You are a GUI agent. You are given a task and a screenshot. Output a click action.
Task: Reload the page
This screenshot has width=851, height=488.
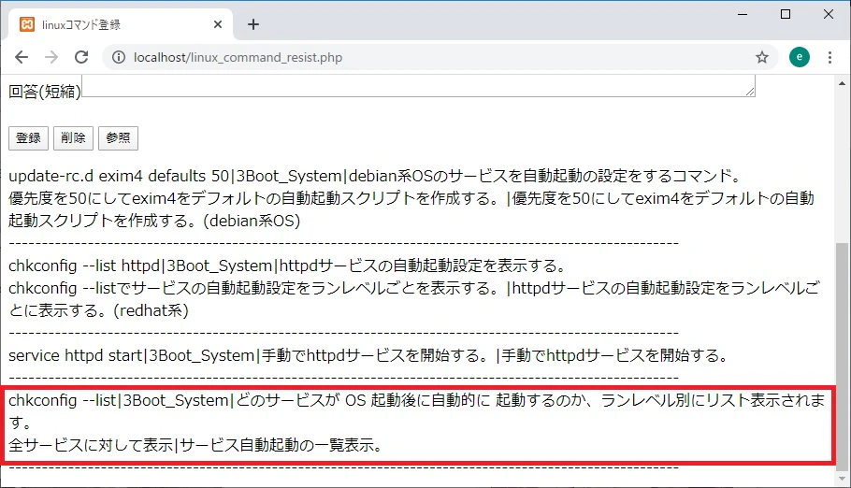pos(81,57)
